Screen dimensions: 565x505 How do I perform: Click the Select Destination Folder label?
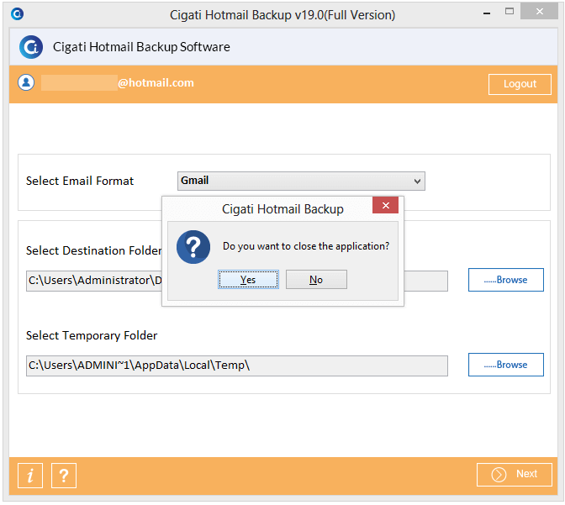(93, 250)
